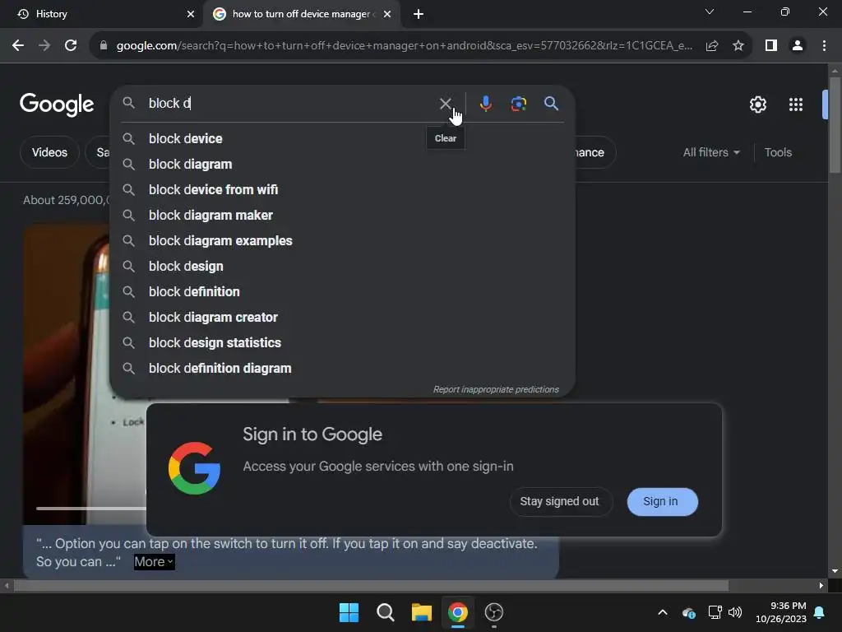Open Chrome three-dot menu
842x632 pixels.
click(824, 46)
